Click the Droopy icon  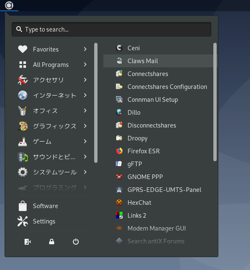(119, 138)
